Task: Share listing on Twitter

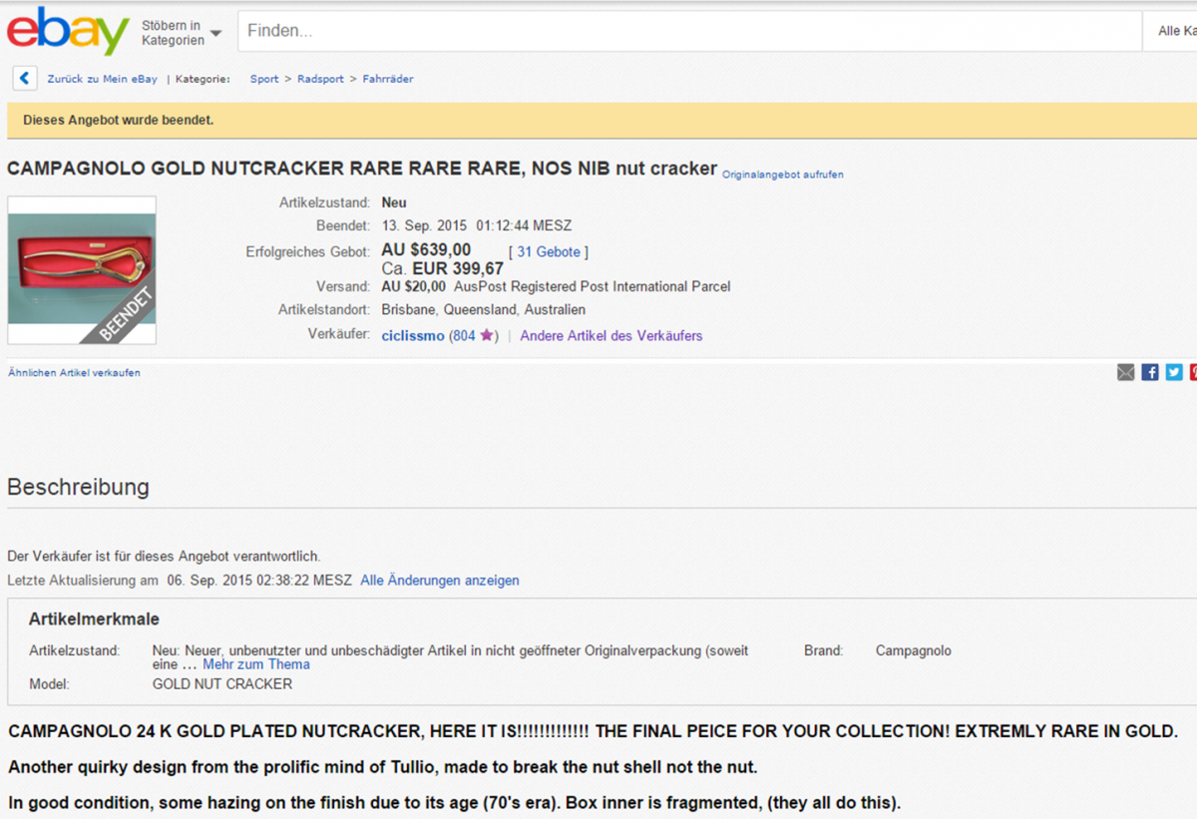Action: [x=1174, y=372]
